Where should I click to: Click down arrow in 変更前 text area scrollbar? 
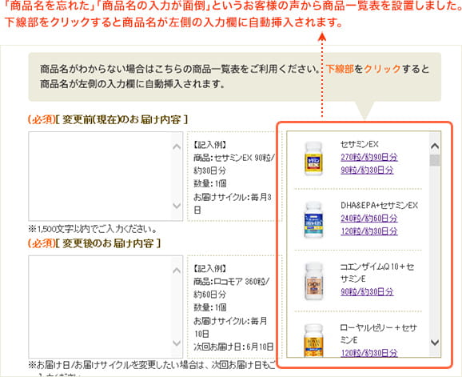[x=177, y=206]
